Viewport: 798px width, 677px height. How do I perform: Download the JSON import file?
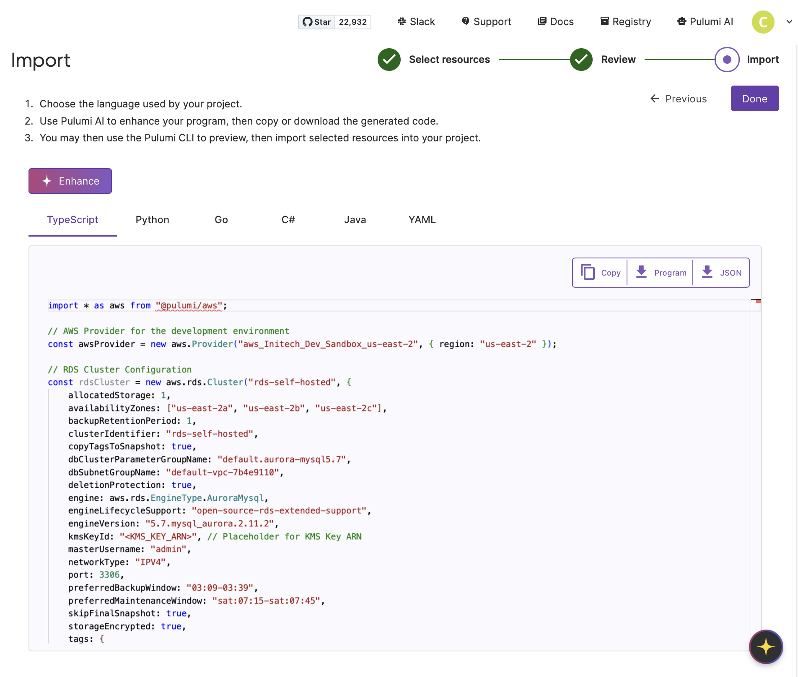(x=721, y=273)
